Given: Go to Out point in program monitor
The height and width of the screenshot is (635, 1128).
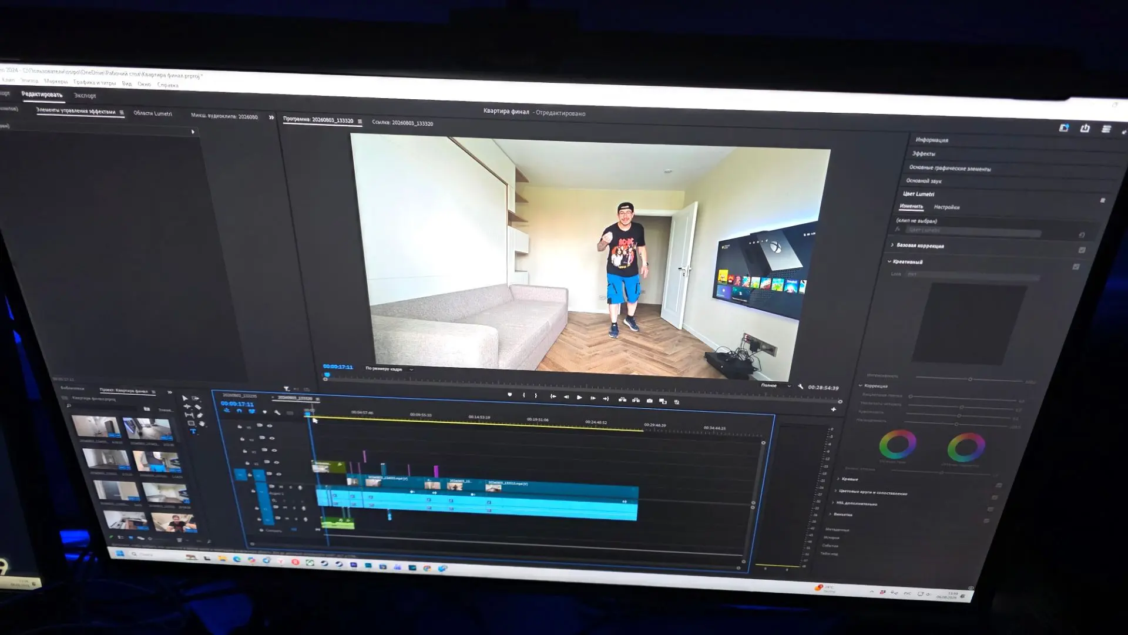Looking at the screenshot, I should [x=606, y=399].
